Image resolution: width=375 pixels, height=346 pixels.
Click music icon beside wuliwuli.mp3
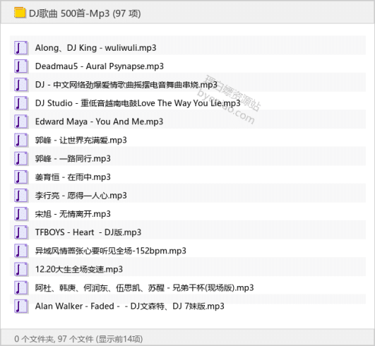pos(20,48)
